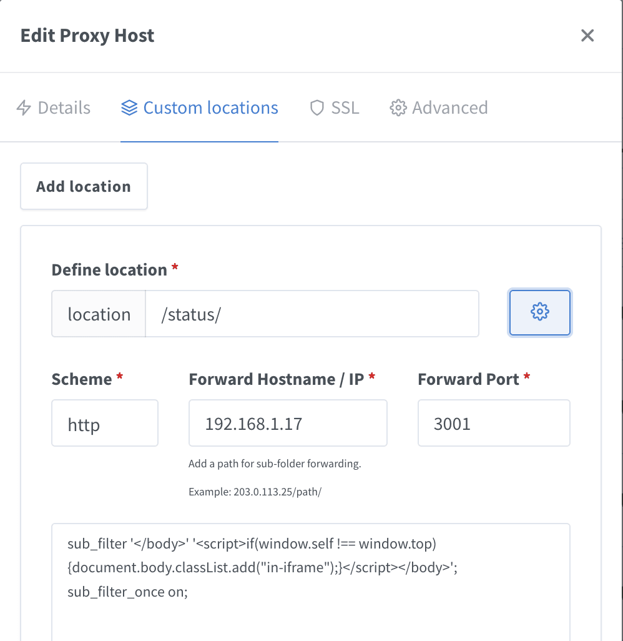Viewport: 623px width, 641px height.
Task: Click the location prefix label
Action: coord(98,313)
